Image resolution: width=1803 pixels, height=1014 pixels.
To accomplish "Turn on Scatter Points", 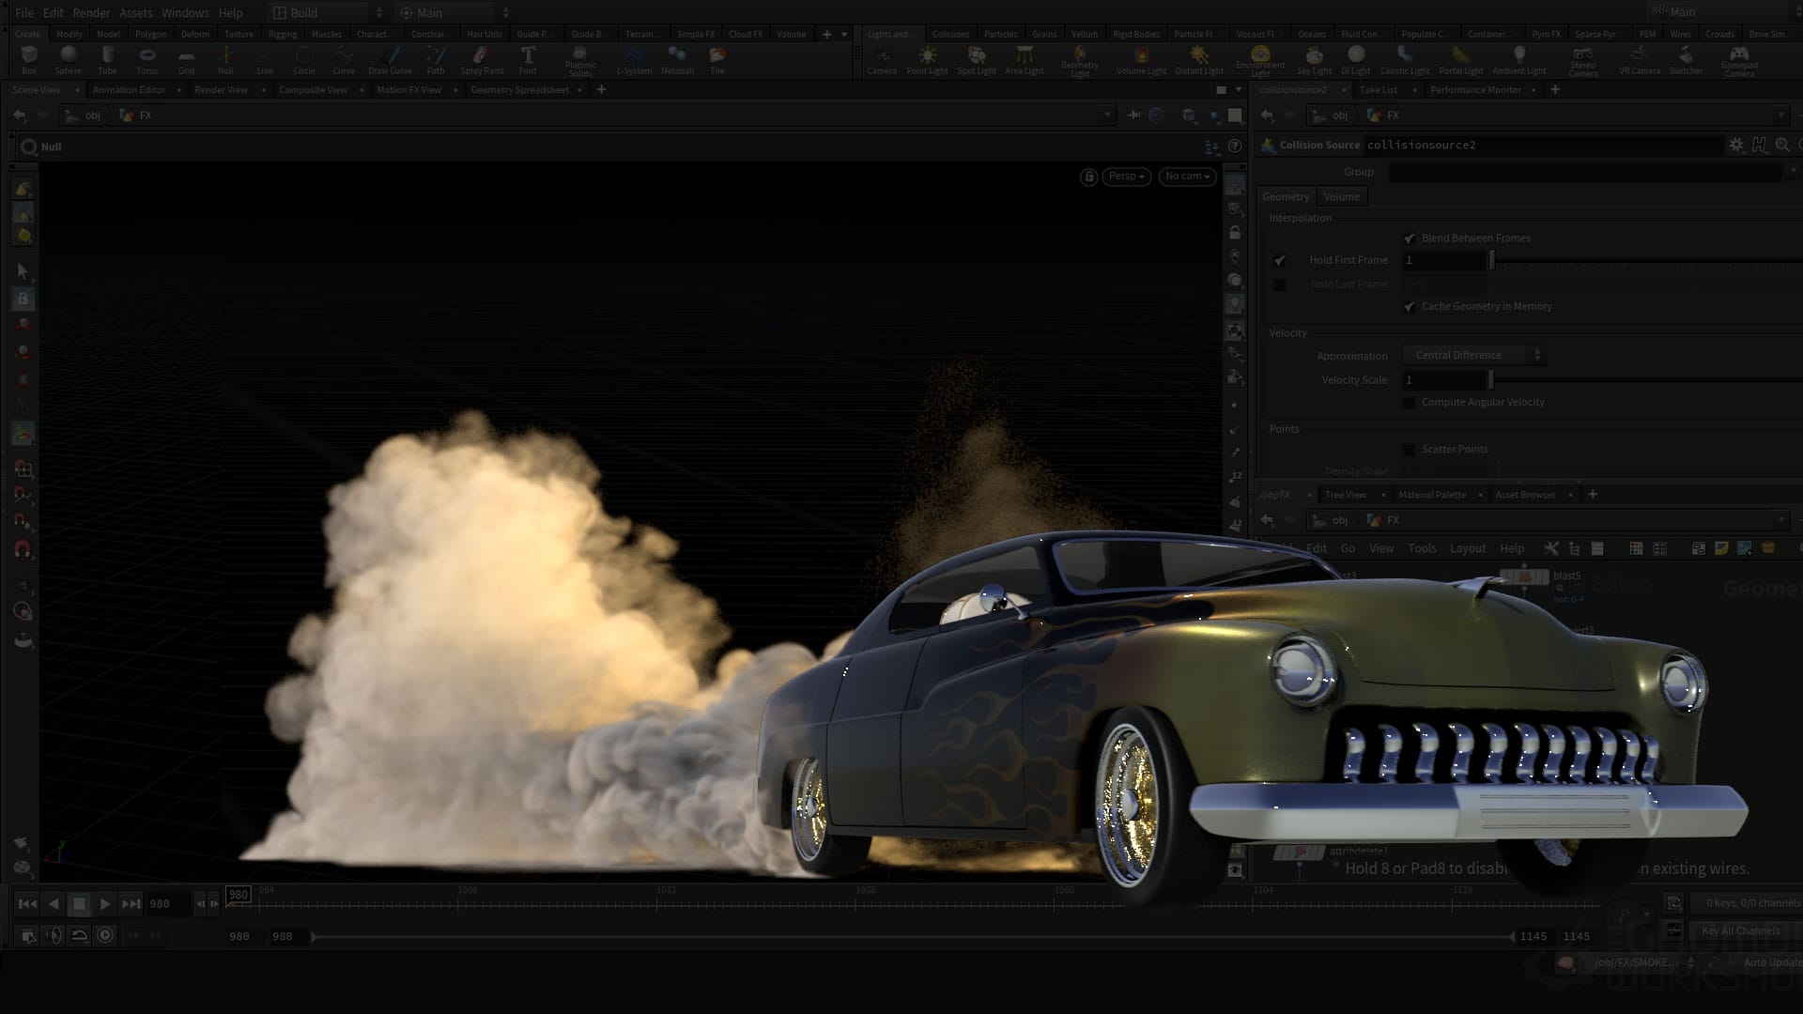I will point(1410,449).
